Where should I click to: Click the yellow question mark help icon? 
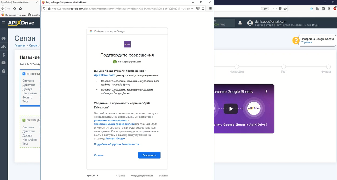tap(296, 41)
